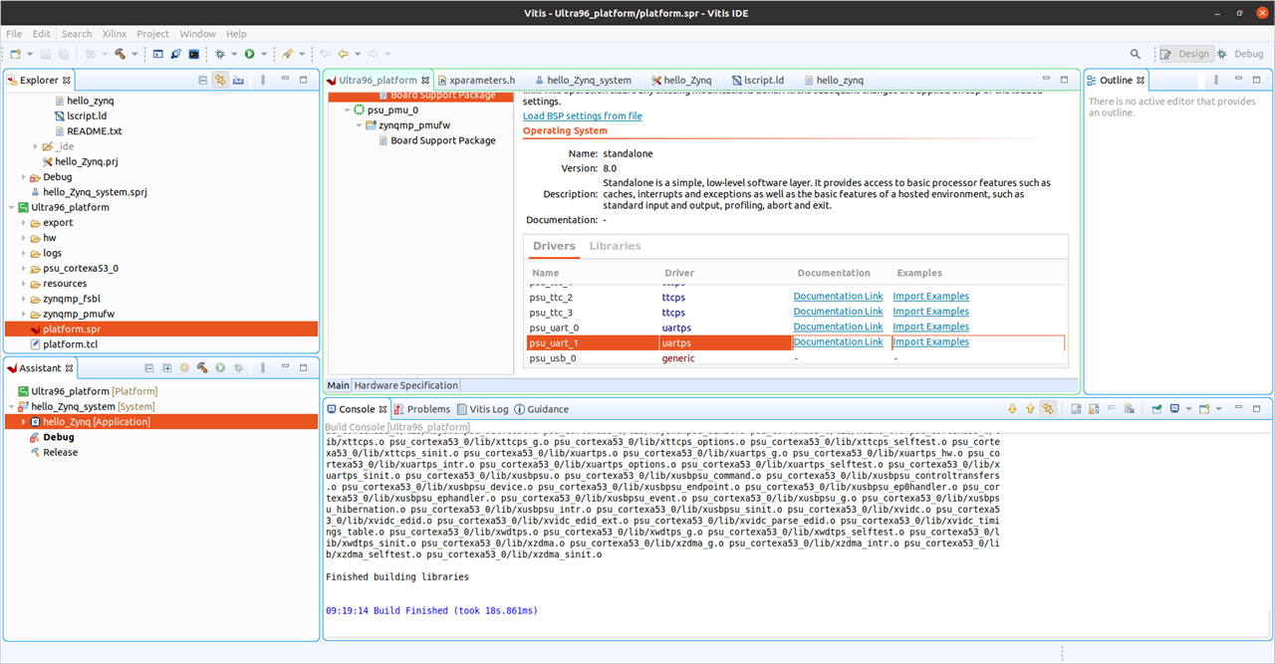Open the New wizard toolbar icon
The height and width of the screenshot is (664, 1275).
tap(15, 54)
